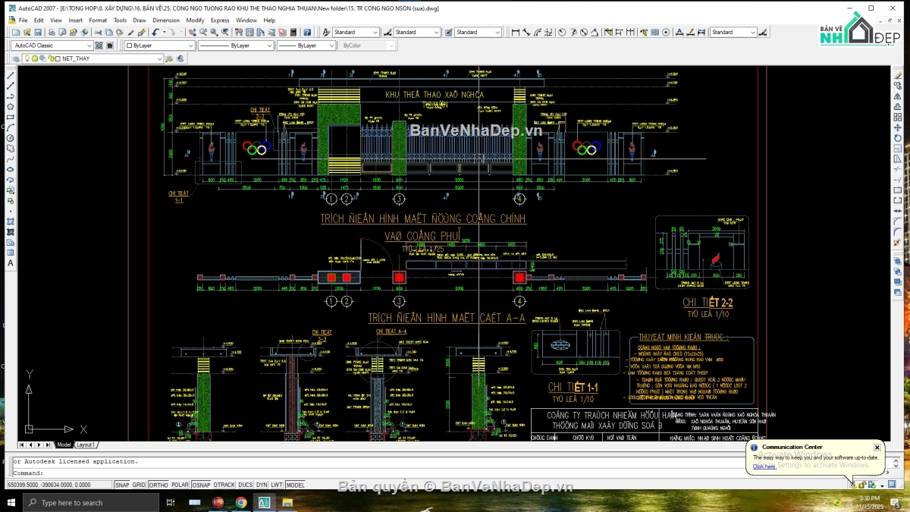Image resolution: width=910 pixels, height=512 pixels.
Task: Switch to the Model tab
Action: pos(64,445)
